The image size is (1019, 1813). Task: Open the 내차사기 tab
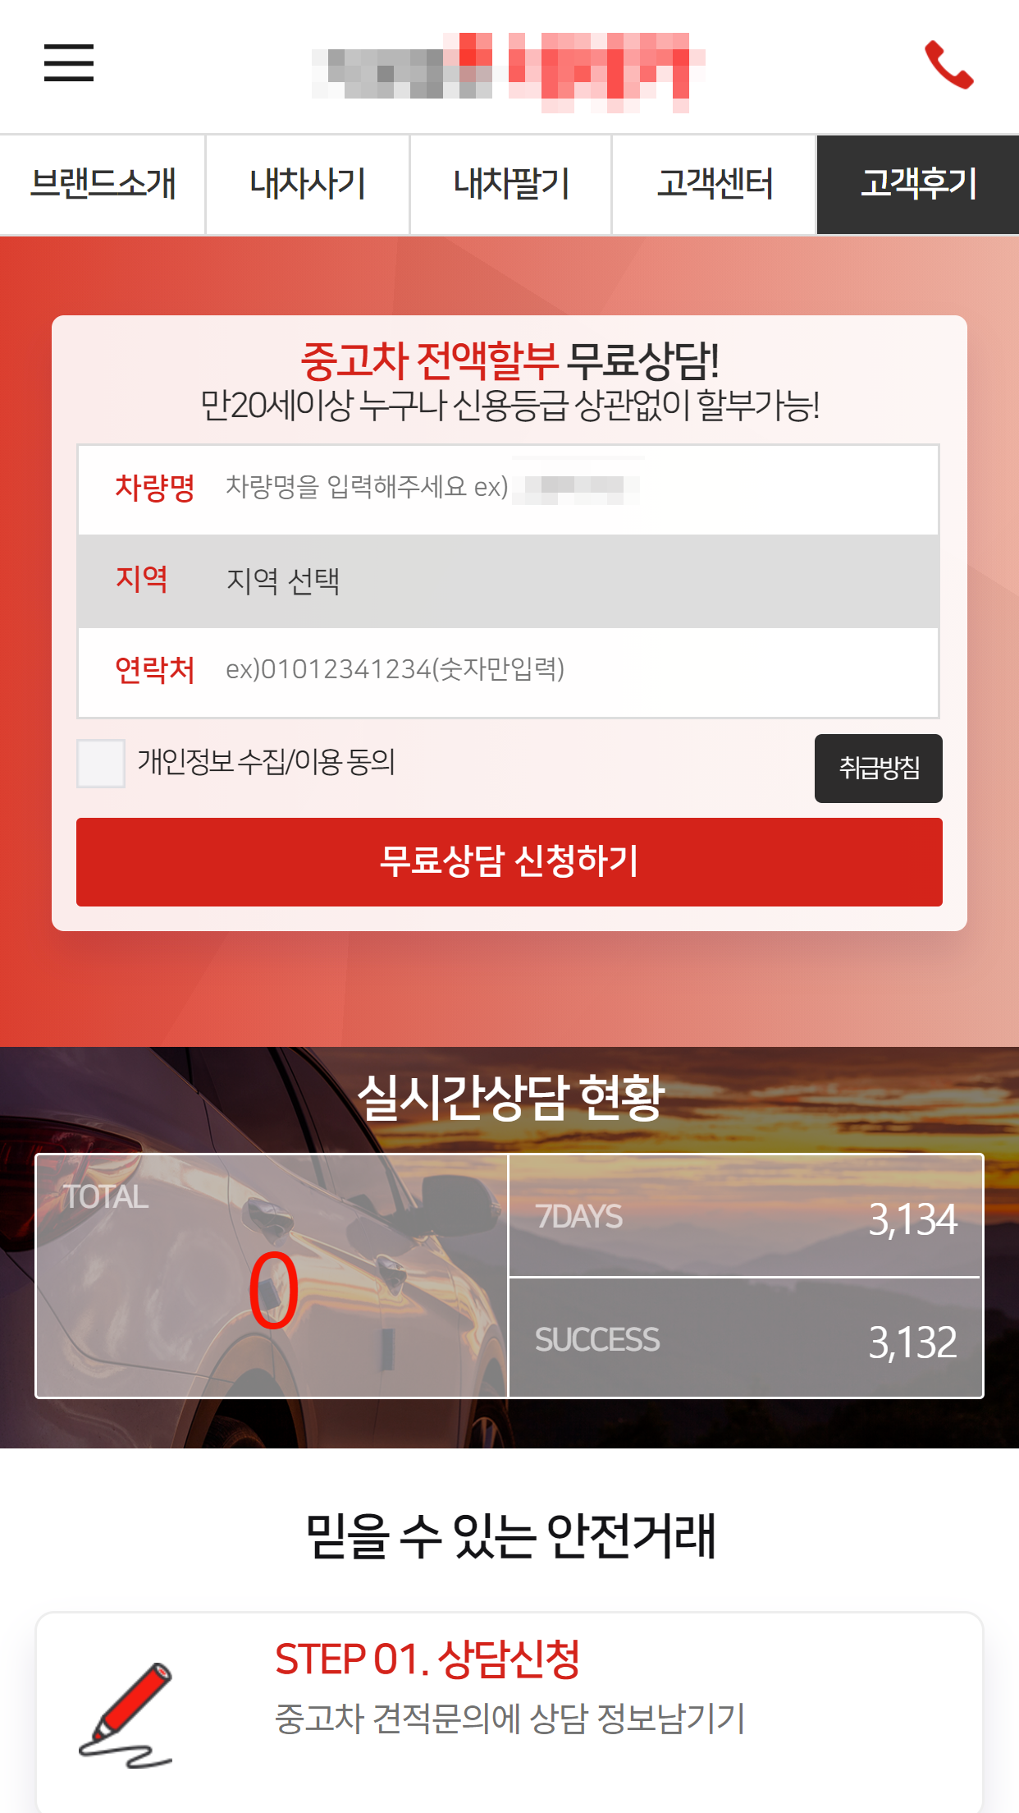tap(308, 185)
